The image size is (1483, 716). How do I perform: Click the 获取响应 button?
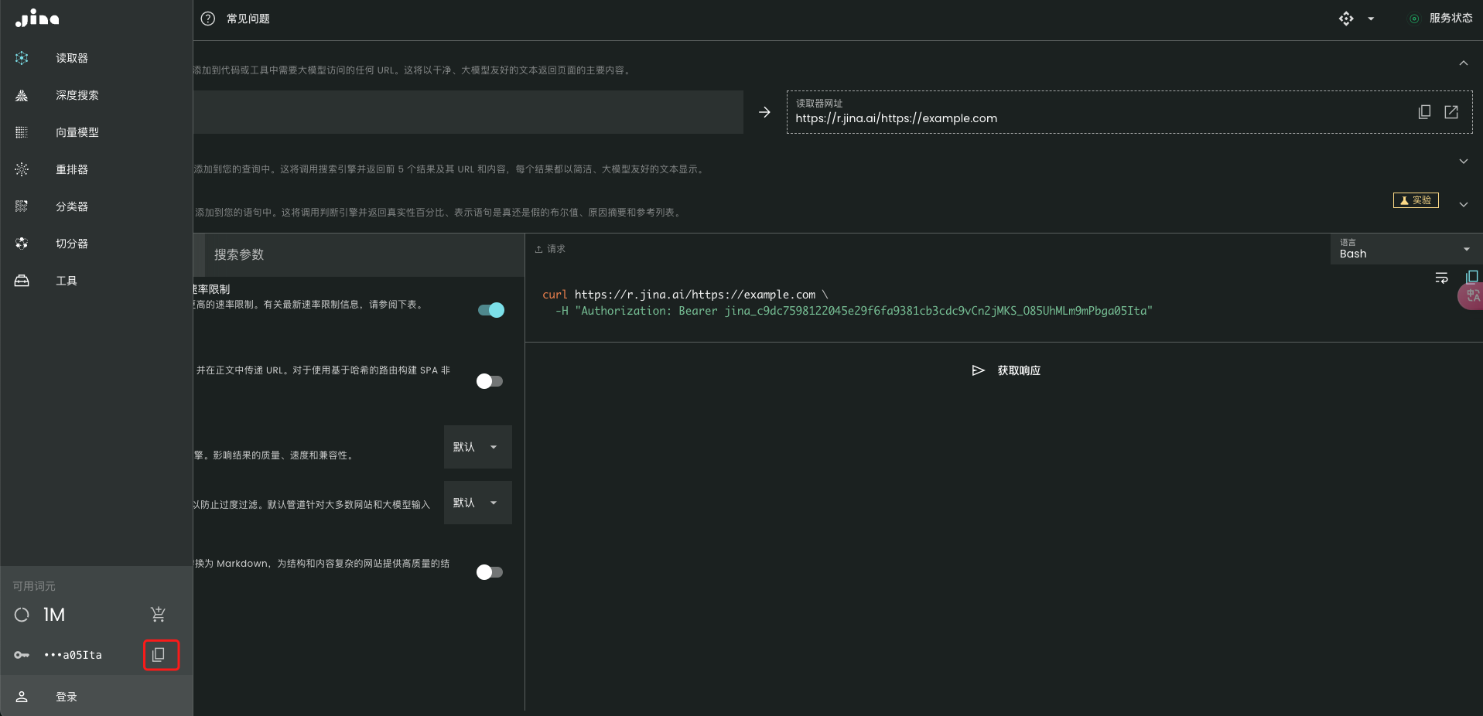pyautogui.click(x=1006, y=370)
